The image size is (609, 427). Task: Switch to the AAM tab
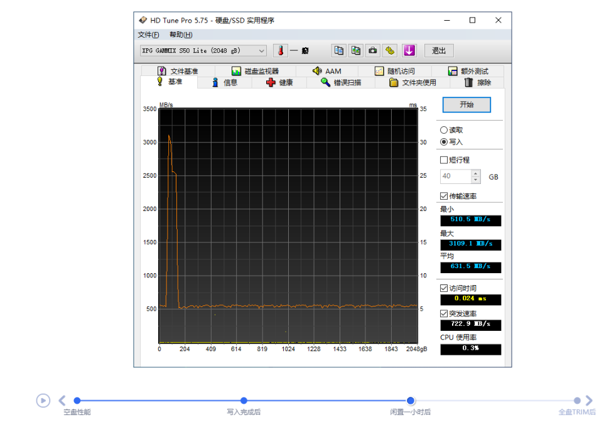click(327, 71)
